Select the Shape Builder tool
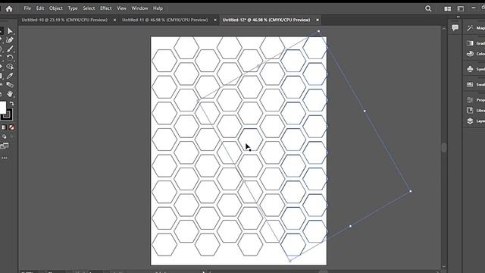Image resolution: width=485 pixels, height=273 pixels. 10,67
